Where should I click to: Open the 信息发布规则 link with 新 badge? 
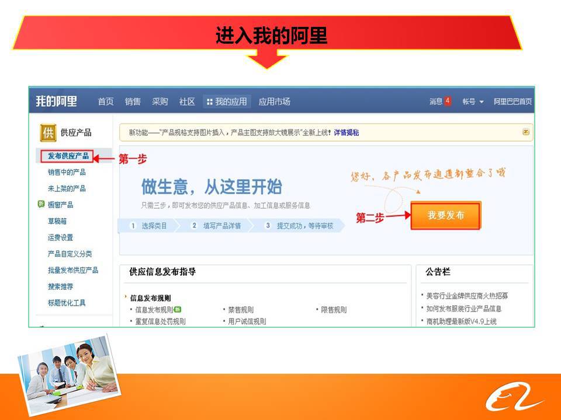coord(154,310)
